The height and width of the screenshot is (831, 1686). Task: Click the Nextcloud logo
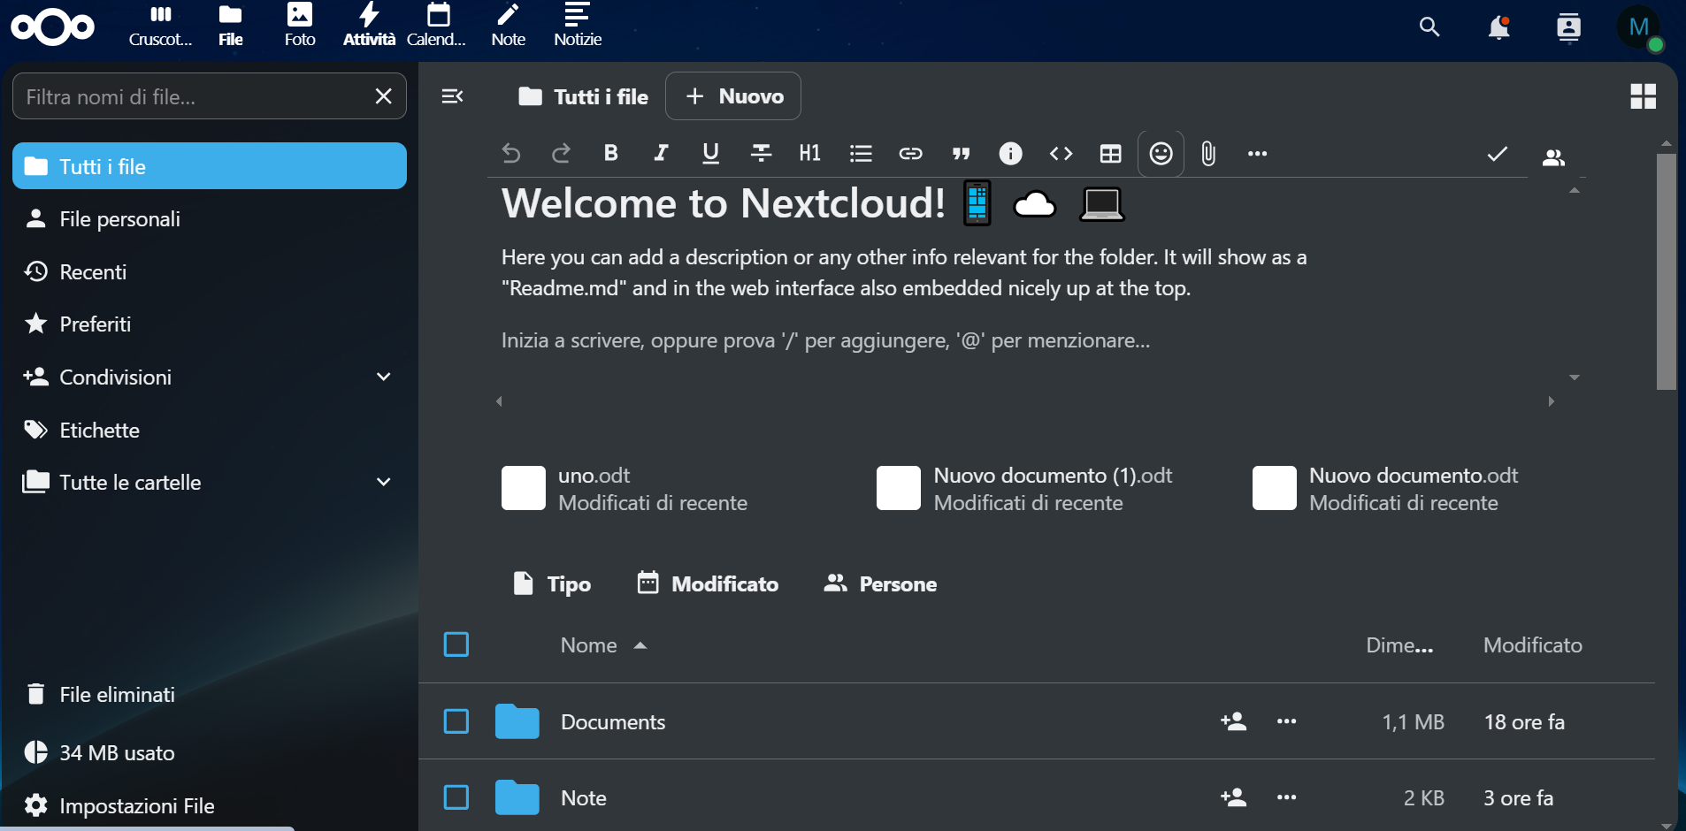(x=52, y=27)
